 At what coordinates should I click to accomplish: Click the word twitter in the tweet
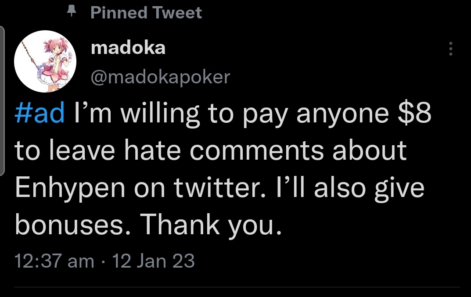(x=224, y=187)
